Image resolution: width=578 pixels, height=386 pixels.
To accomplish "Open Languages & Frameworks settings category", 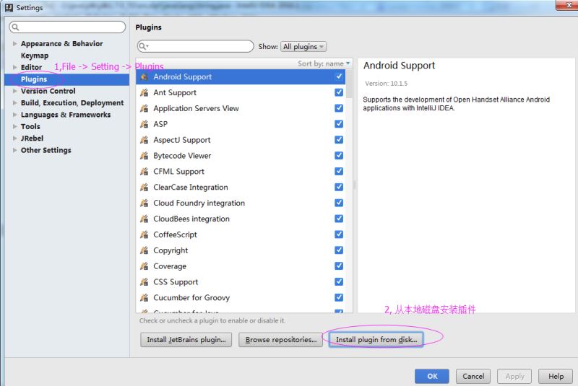I will pos(66,115).
